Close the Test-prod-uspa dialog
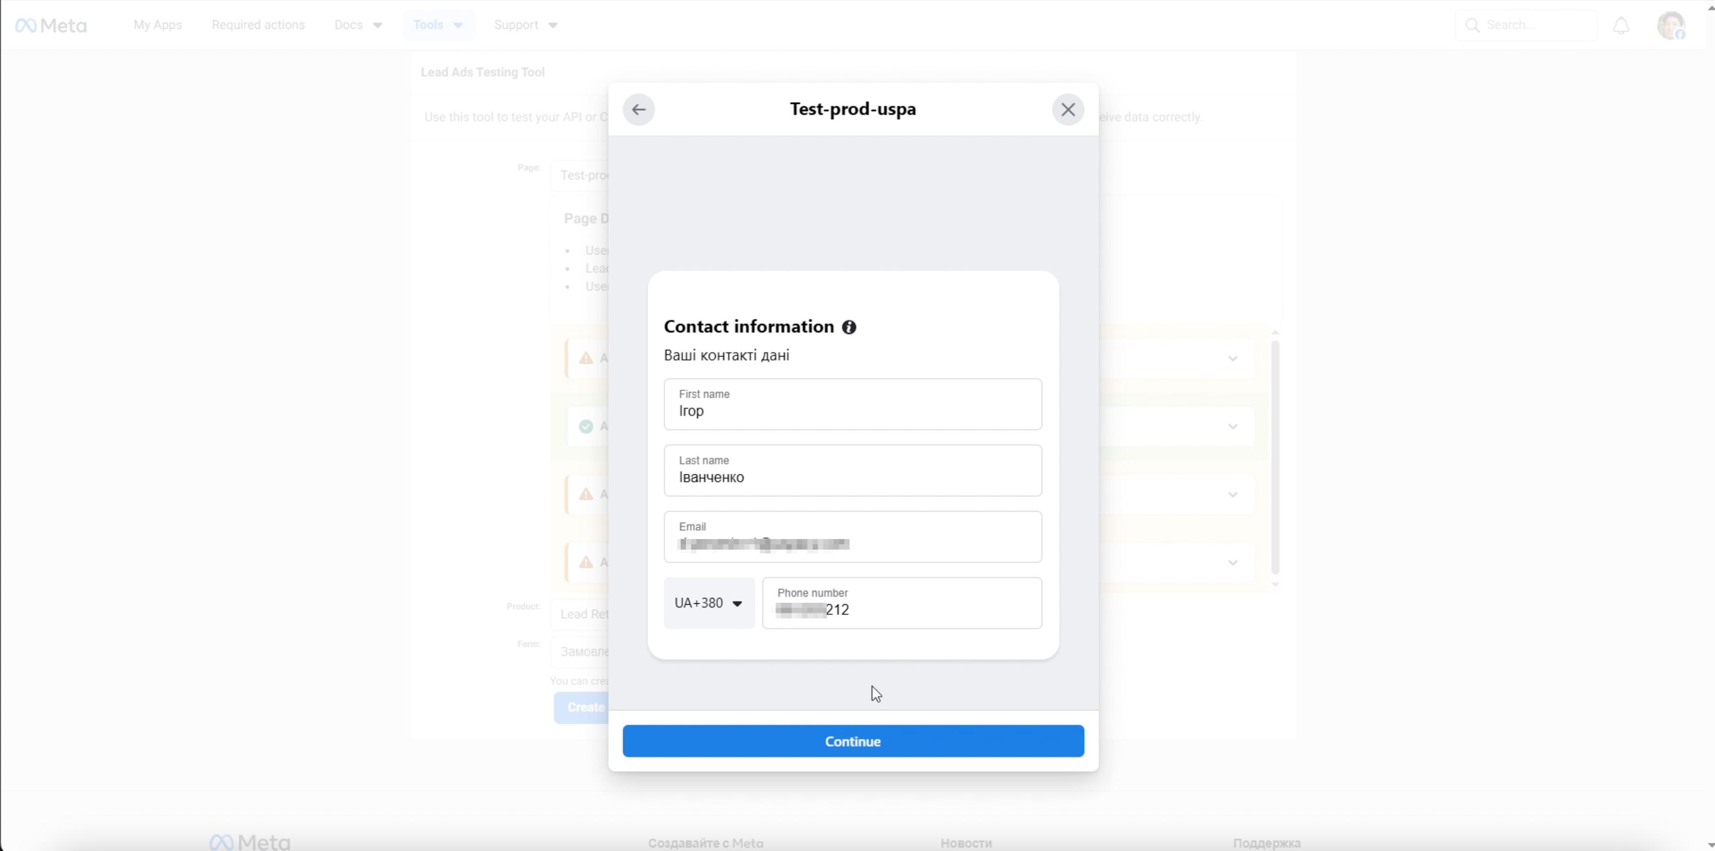The image size is (1715, 851). pos(1068,110)
